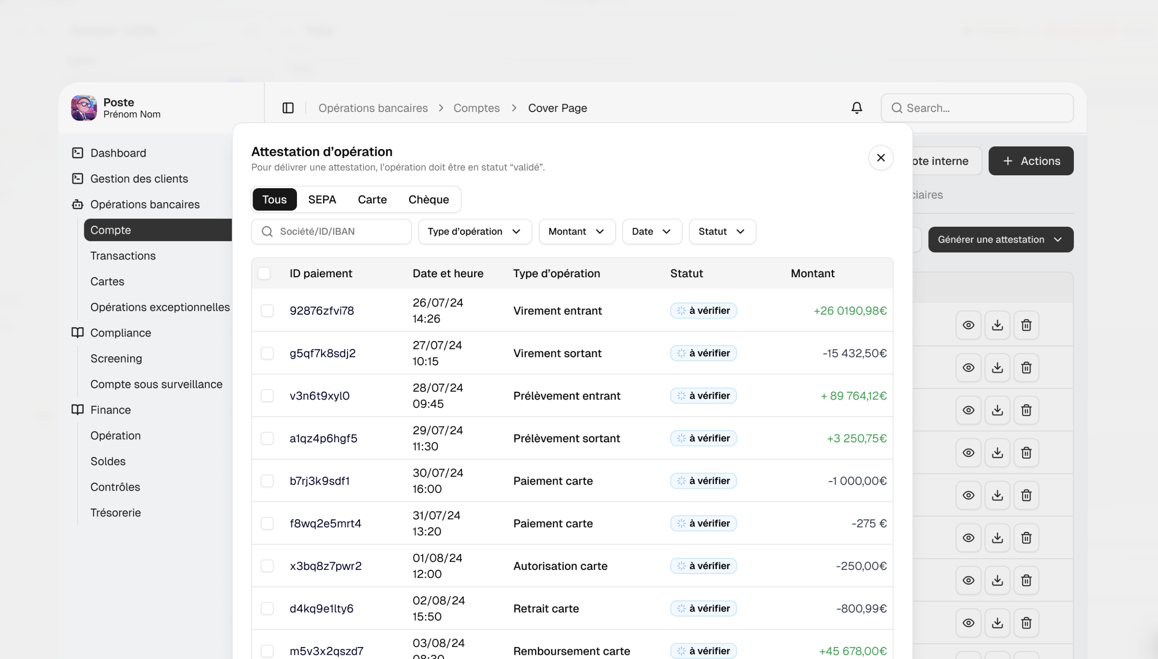Click the Finance book icon
This screenshot has height=659, width=1158.
(x=78, y=409)
